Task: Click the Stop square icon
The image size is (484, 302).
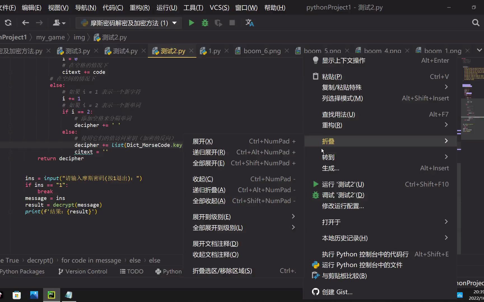Action: click(x=232, y=23)
